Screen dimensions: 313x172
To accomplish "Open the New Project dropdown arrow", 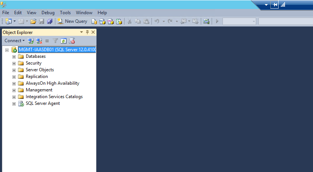I will 14,21.
